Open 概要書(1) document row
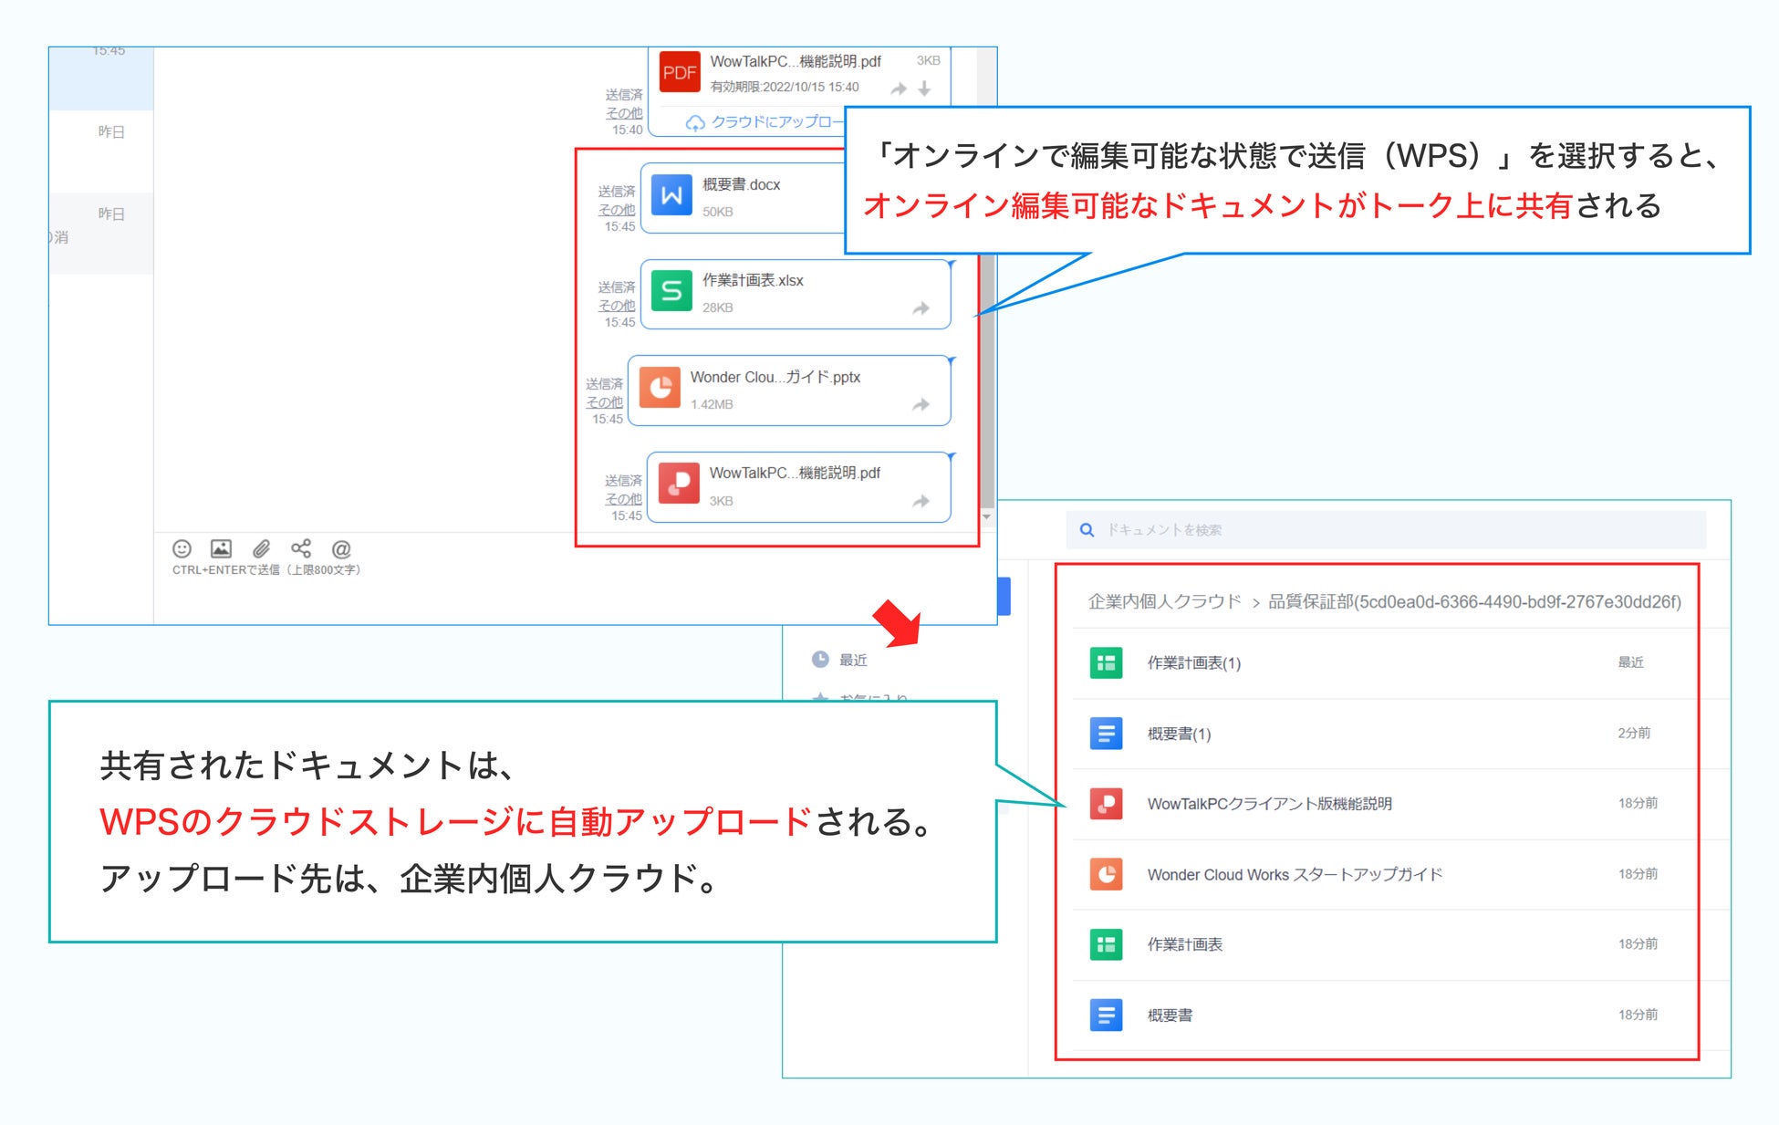Screen dimensions: 1779x1125 1179,734
